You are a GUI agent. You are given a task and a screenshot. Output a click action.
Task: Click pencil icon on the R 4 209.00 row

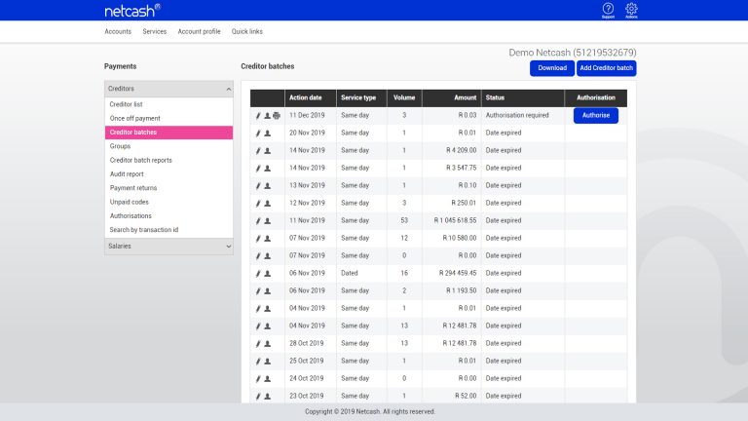[x=258, y=151]
